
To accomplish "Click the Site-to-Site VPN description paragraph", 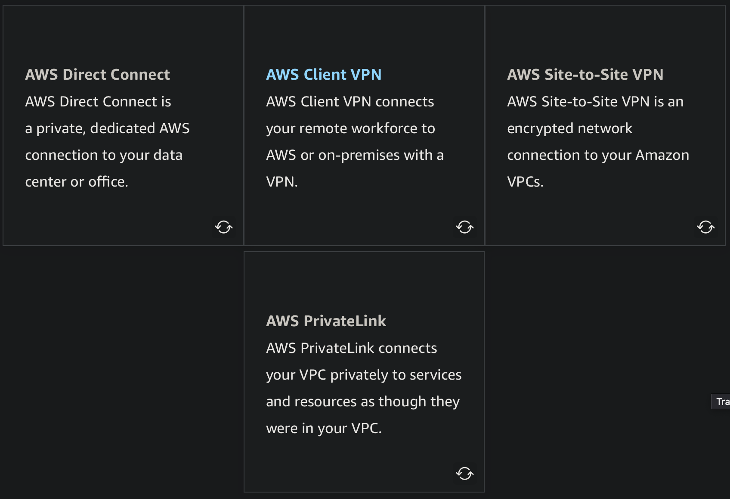I will click(x=598, y=142).
